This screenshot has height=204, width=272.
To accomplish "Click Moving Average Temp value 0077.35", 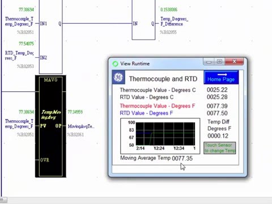I will (182, 158).
